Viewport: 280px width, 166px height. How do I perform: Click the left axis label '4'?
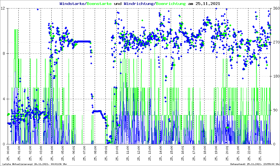(x=5, y=99)
